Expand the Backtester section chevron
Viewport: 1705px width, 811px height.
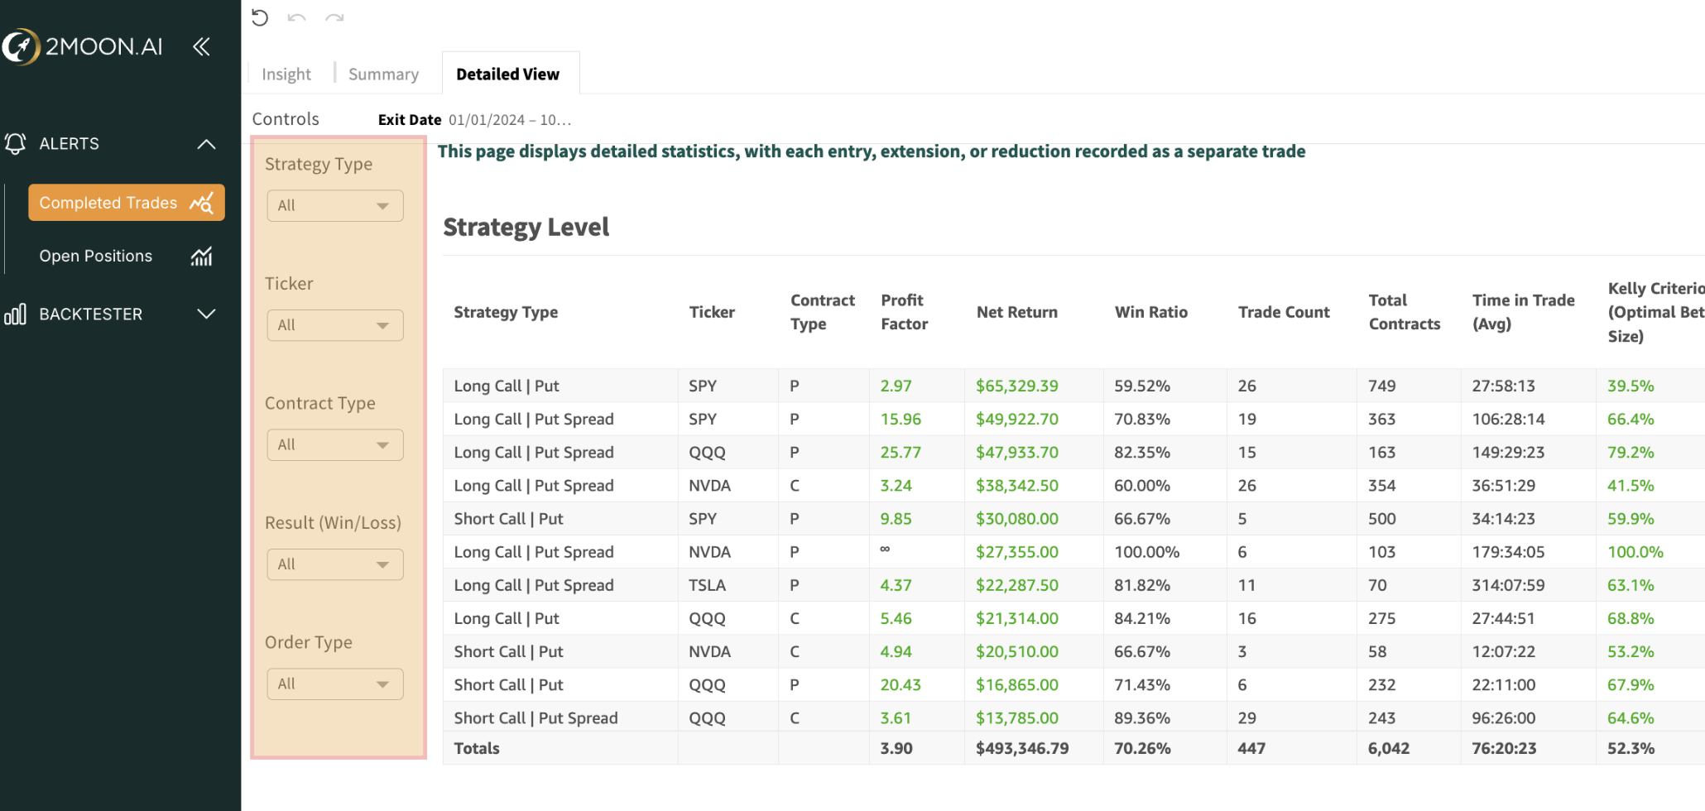point(206,314)
